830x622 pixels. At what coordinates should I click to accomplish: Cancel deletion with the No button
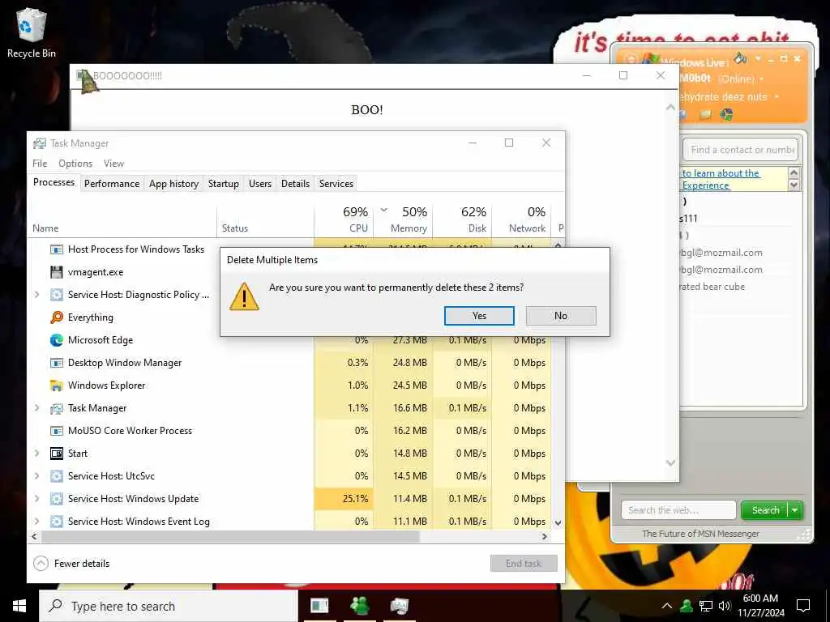[561, 316]
